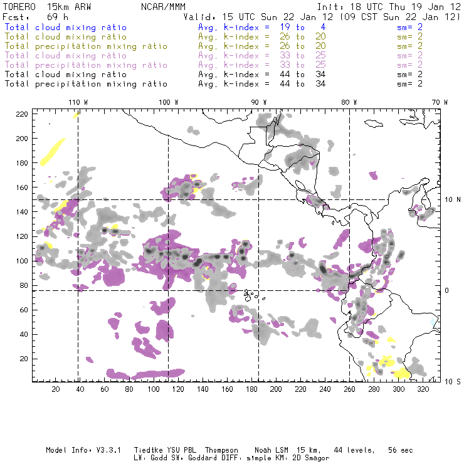Click the olive 'Total precipitation mixing ratio' legend line
Screen dimensions: 464x464
[86, 46]
